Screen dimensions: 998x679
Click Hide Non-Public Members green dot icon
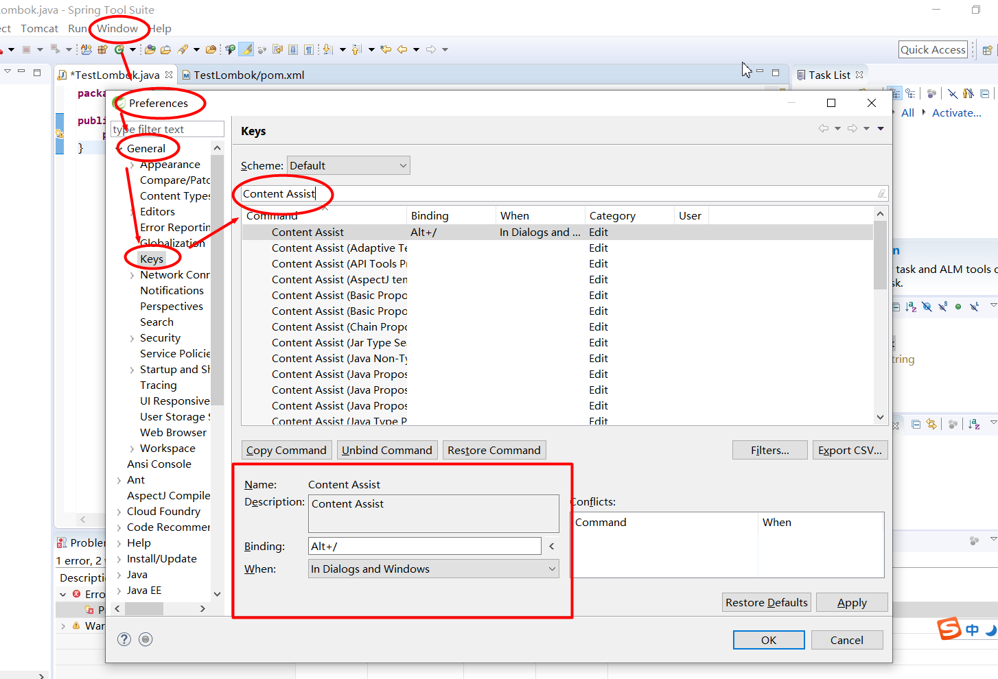(x=958, y=307)
